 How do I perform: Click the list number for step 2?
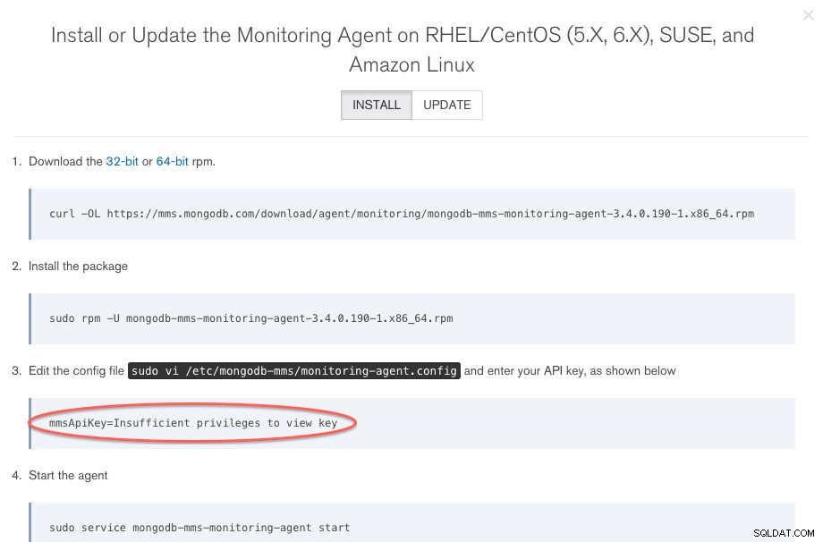click(x=17, y=266)
